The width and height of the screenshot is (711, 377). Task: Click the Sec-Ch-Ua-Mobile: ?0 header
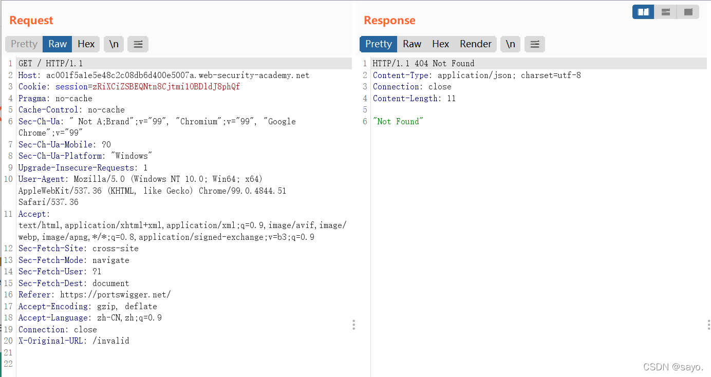click(65, 145)
